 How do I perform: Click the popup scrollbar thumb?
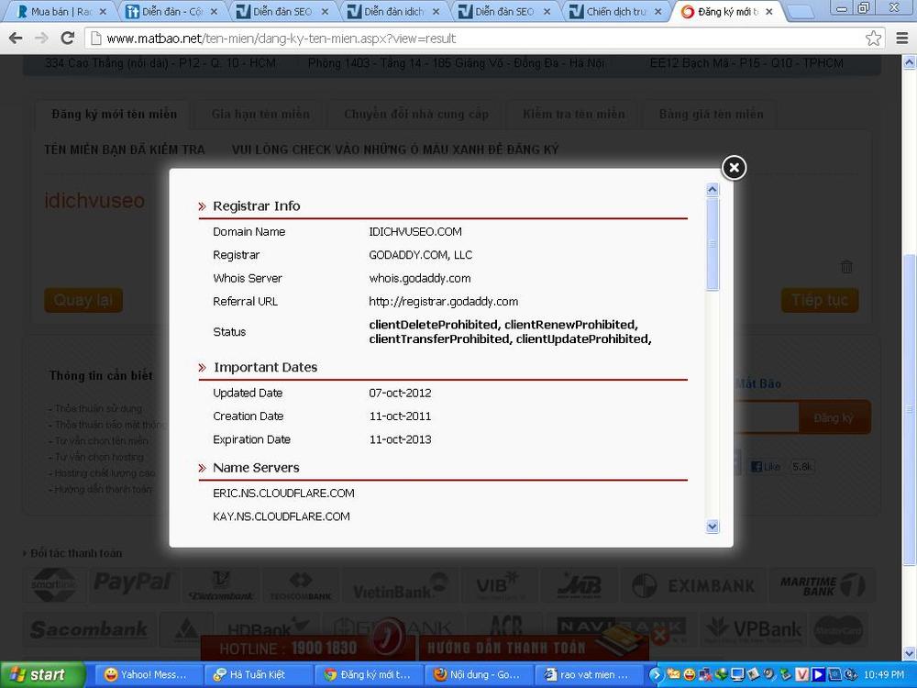tap(713, 244)
